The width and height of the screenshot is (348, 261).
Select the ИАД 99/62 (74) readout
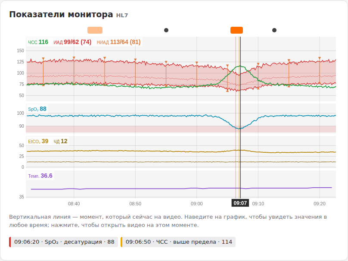tap(72, 42)
